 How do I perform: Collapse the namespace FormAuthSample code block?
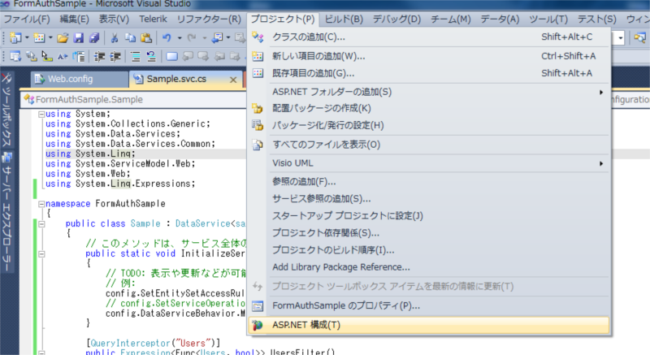pyautogui.click(x=41, y=204)
